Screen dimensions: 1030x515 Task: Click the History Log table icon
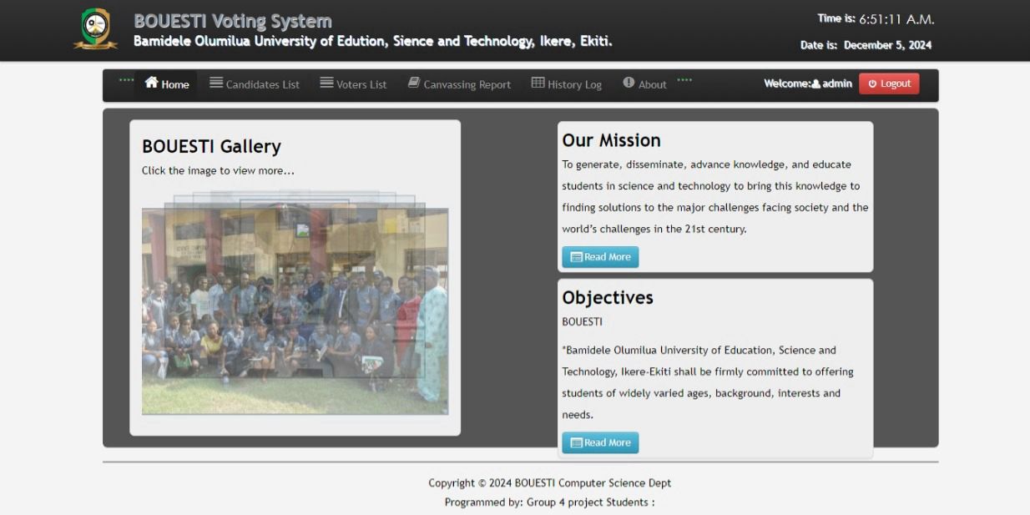coord(538,83)
